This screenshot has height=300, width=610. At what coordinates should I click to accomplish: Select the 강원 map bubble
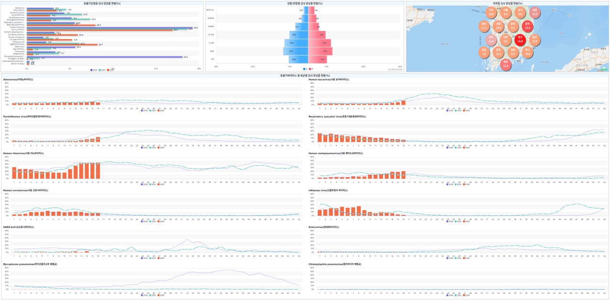tap(535, 12)
